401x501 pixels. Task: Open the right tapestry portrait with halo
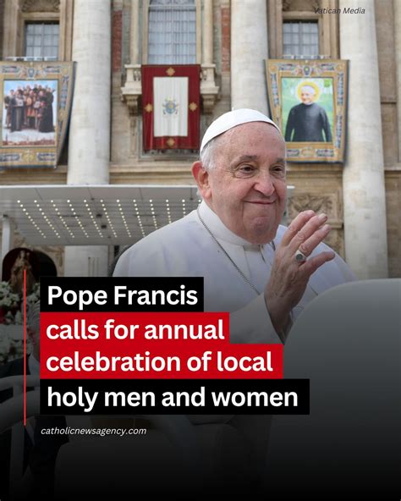[307, 110]
